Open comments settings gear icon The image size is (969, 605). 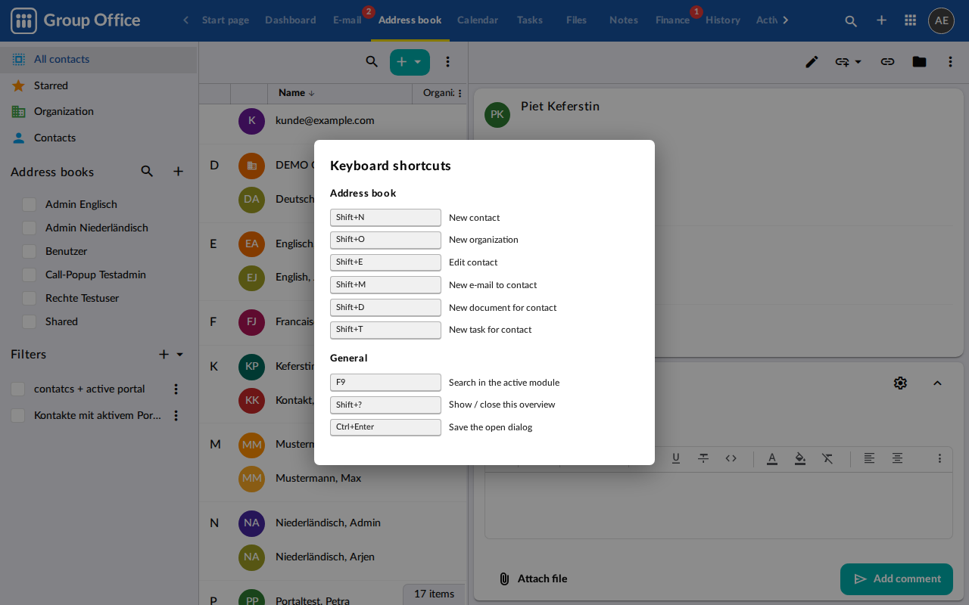tap(900, 383)
